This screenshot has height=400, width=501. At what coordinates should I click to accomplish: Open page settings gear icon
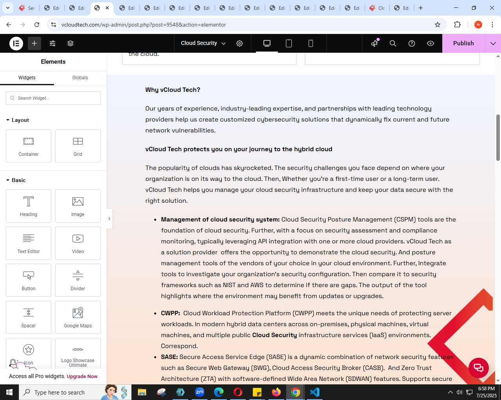point(240,43)
